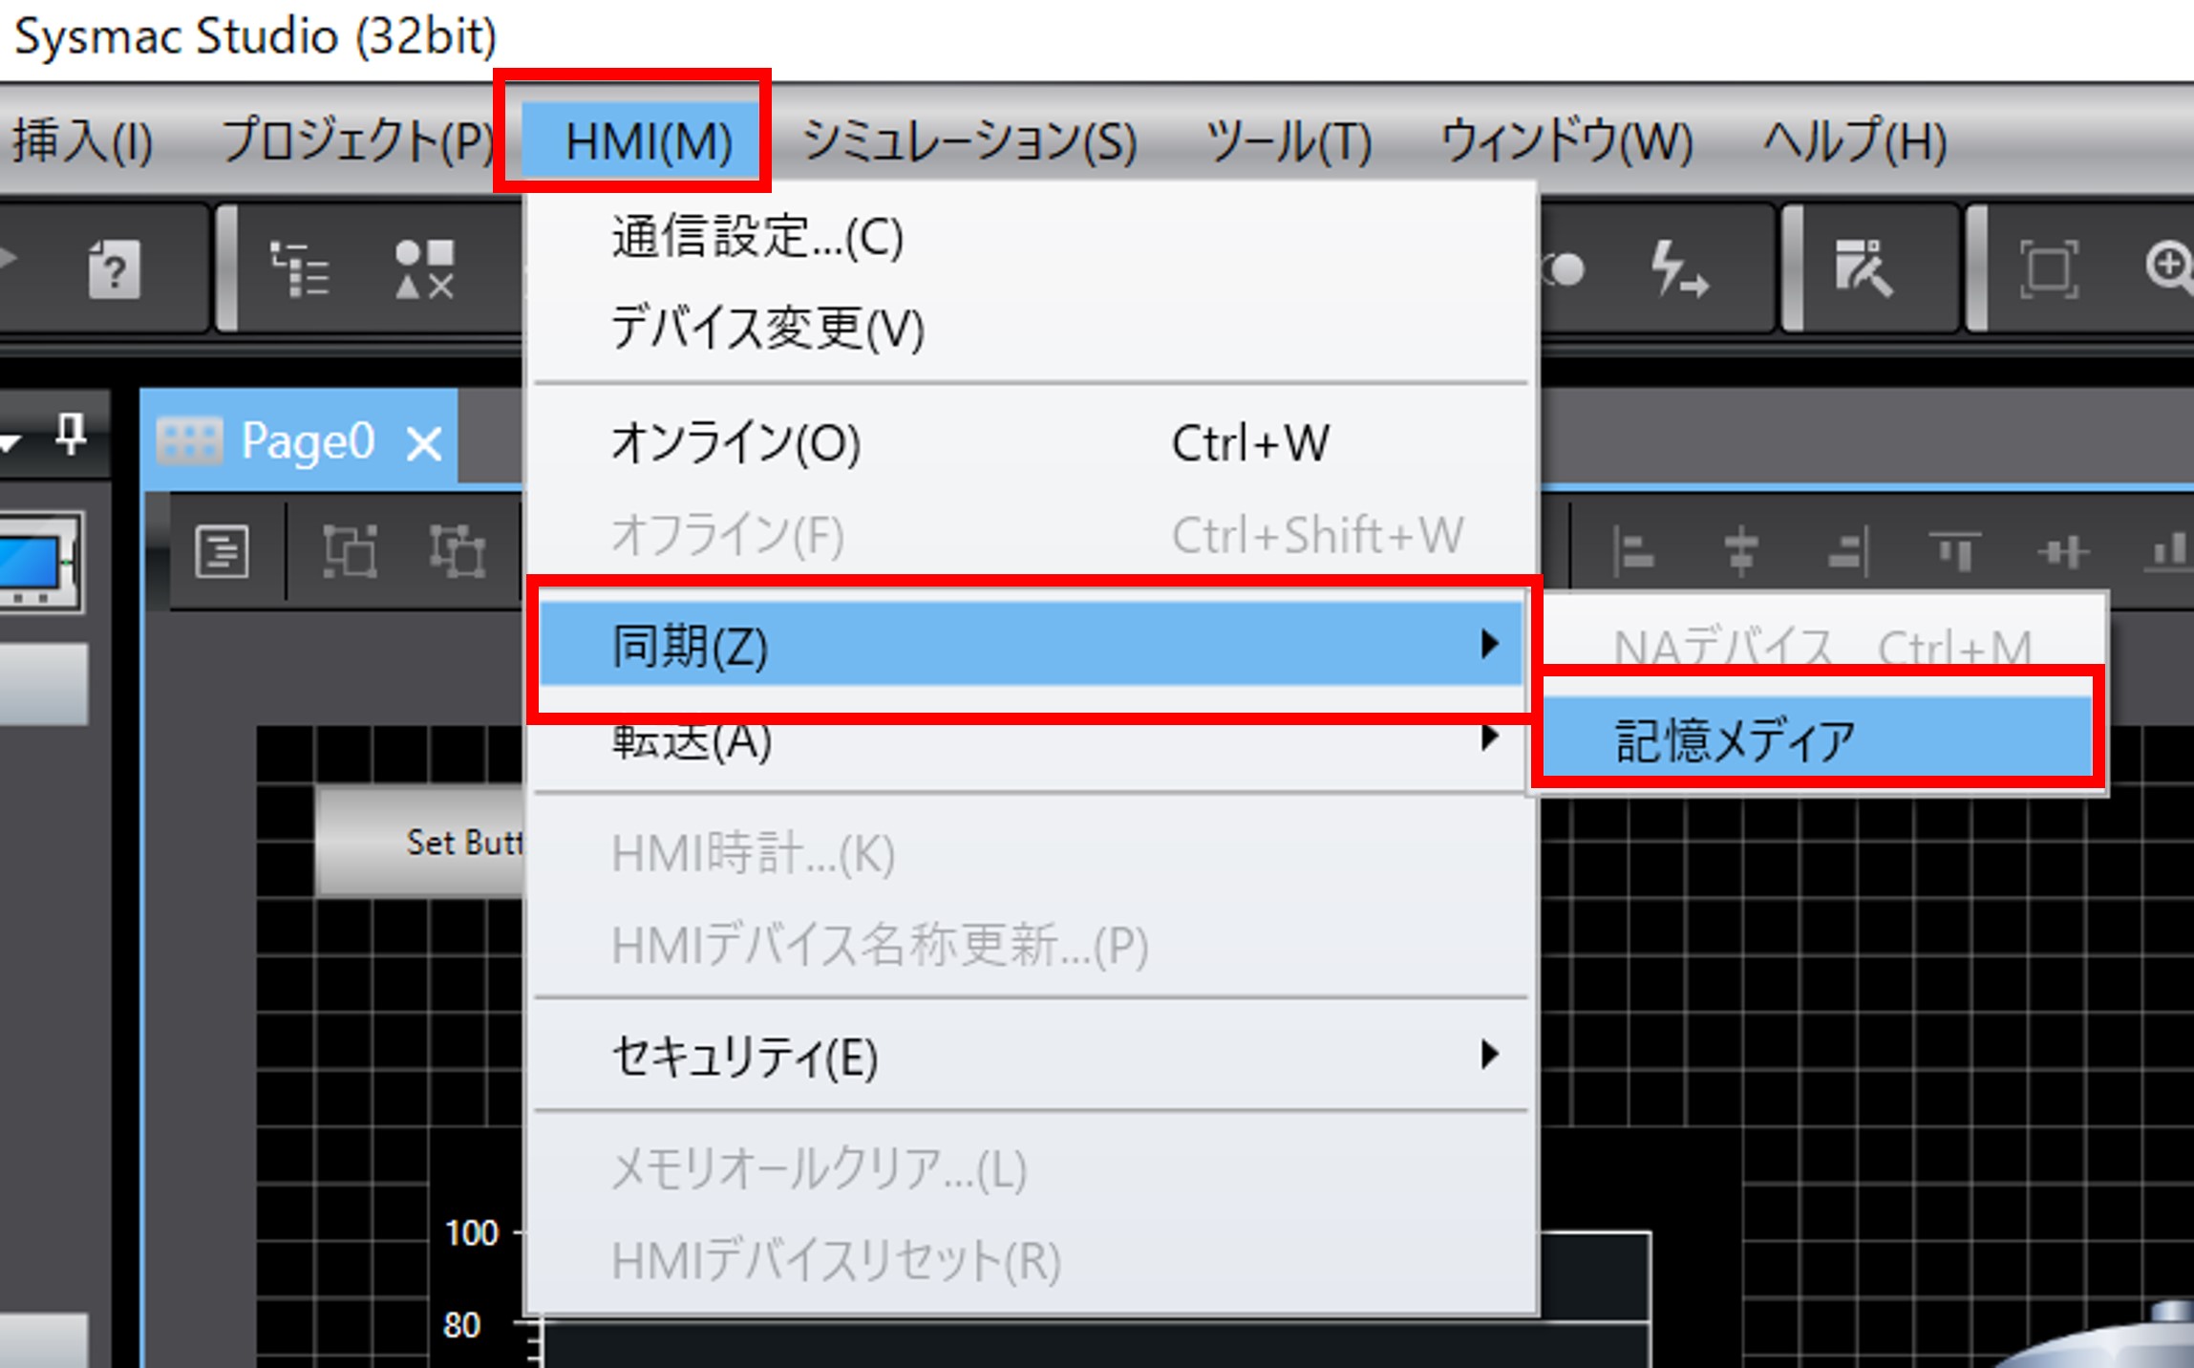Open the 挿入(I) menu

pyautogui.click(x=82, y=141)
